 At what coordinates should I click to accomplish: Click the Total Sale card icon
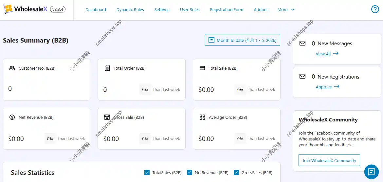pos(202,68)
